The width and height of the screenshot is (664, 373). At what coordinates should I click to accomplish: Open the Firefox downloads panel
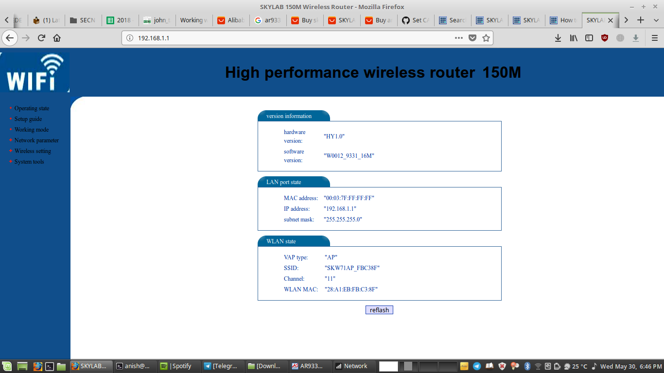[x=558, y=38]
